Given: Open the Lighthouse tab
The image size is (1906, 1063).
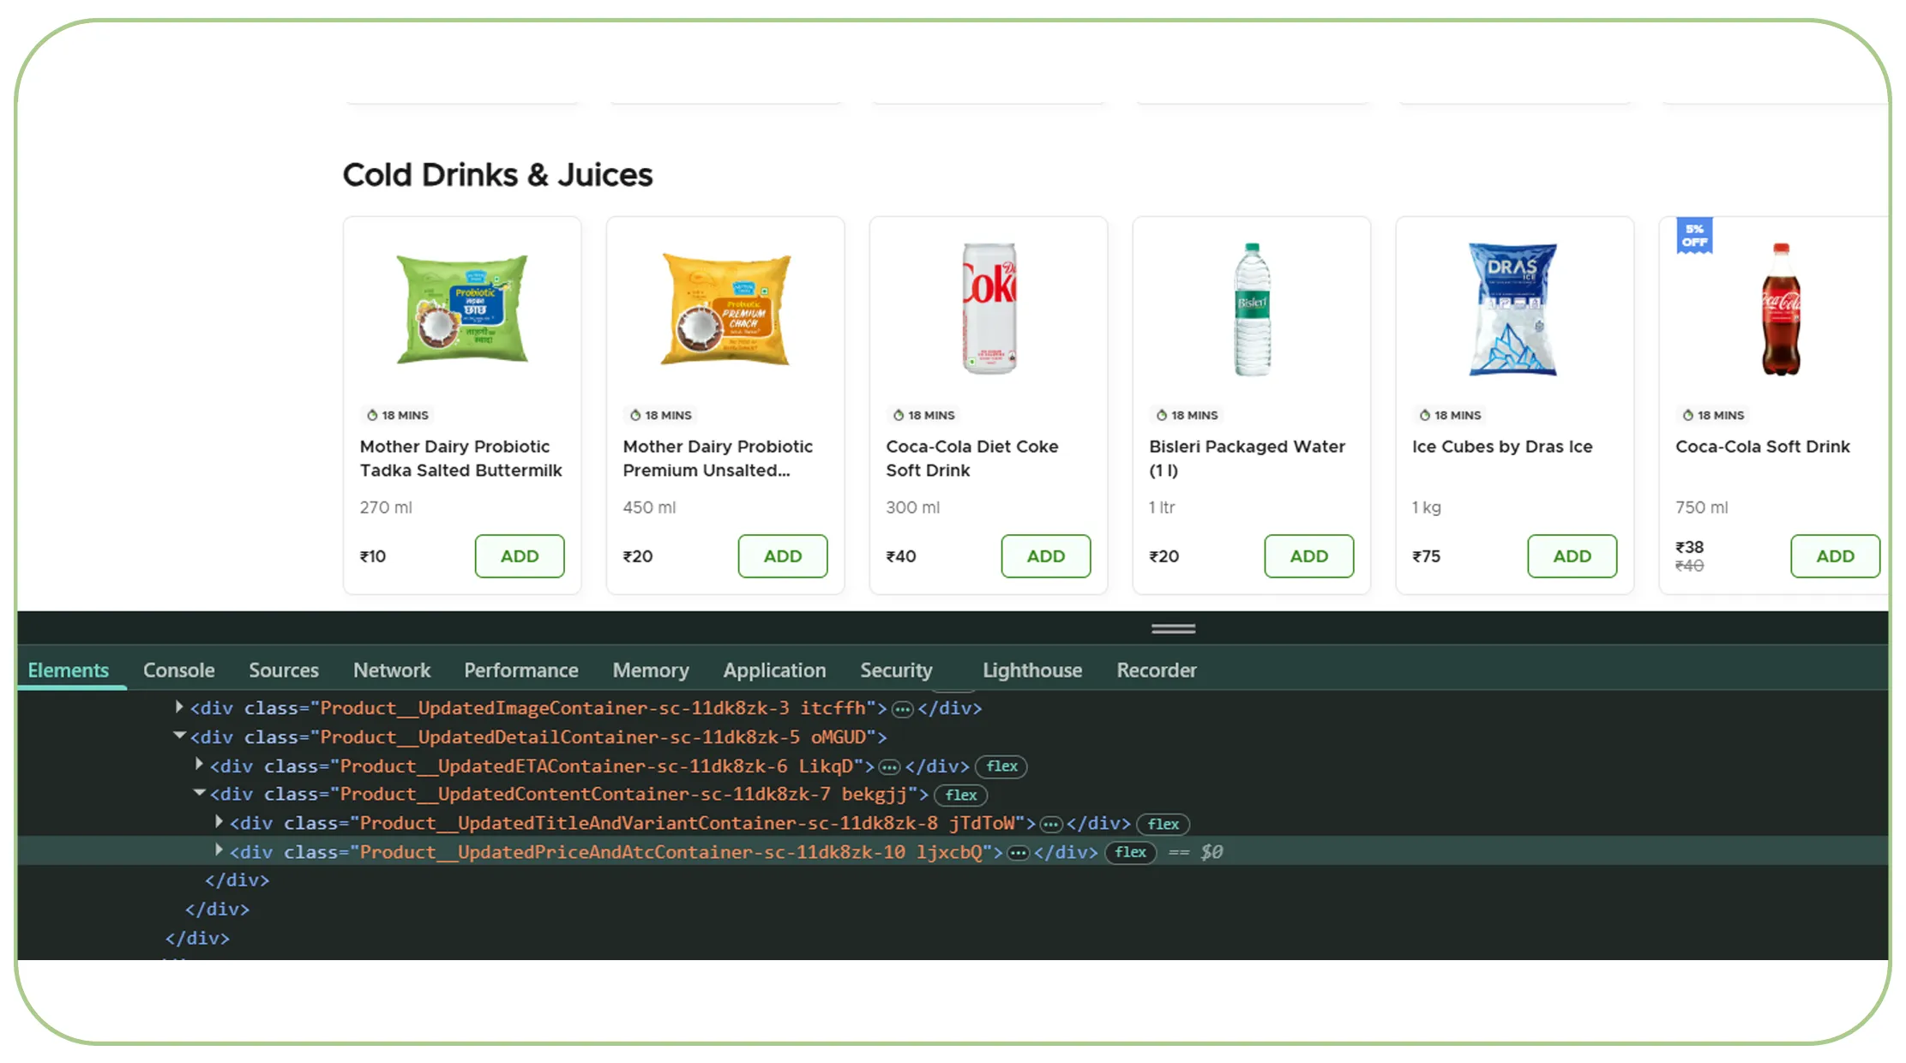Looking at the screenshot, I should (1032, 670).
